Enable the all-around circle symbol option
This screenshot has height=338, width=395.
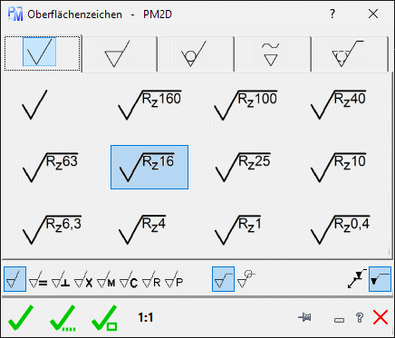246,279
